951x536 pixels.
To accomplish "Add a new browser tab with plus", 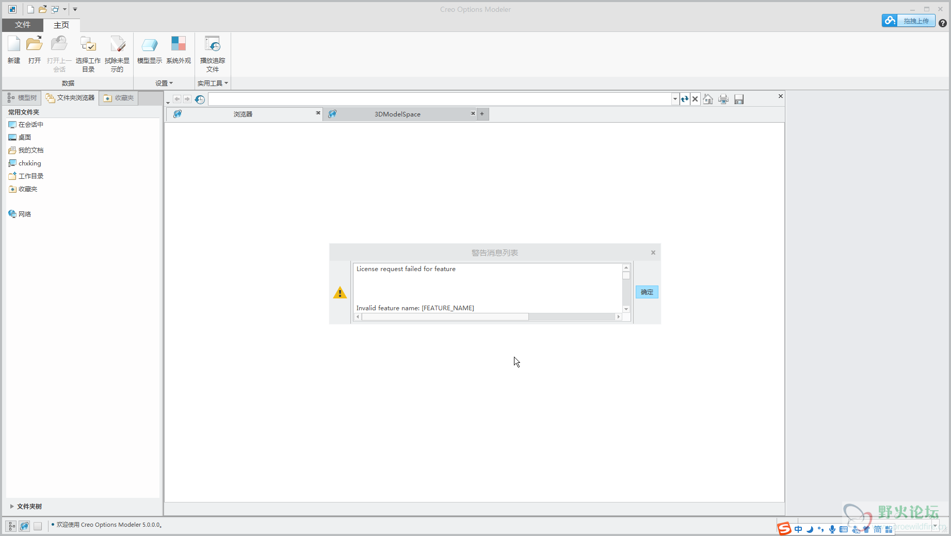I will 482,114.
